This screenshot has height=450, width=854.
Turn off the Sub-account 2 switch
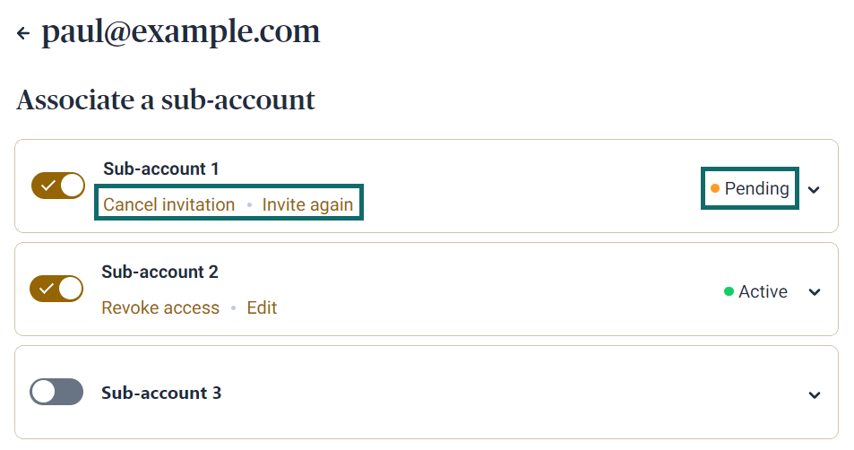coord(56,289)
